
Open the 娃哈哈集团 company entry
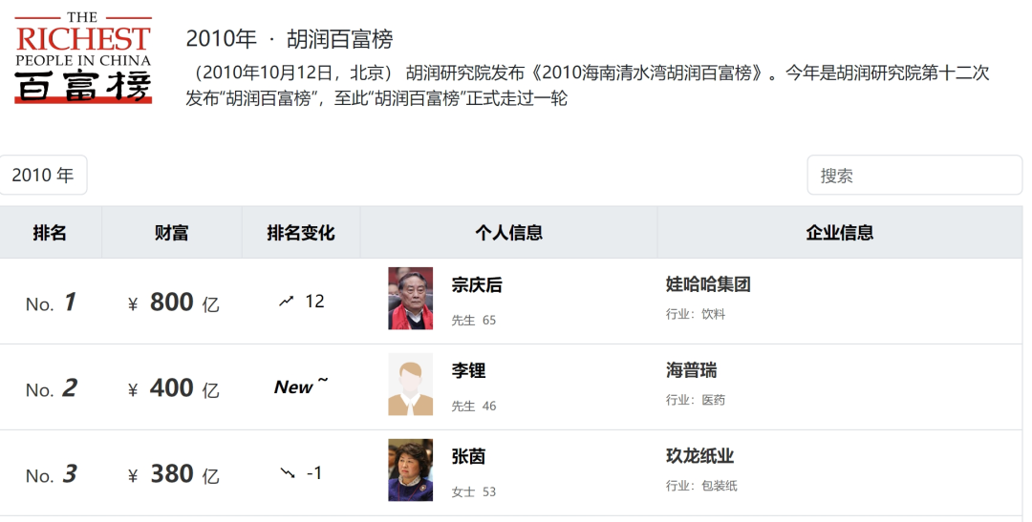[708, 284]
